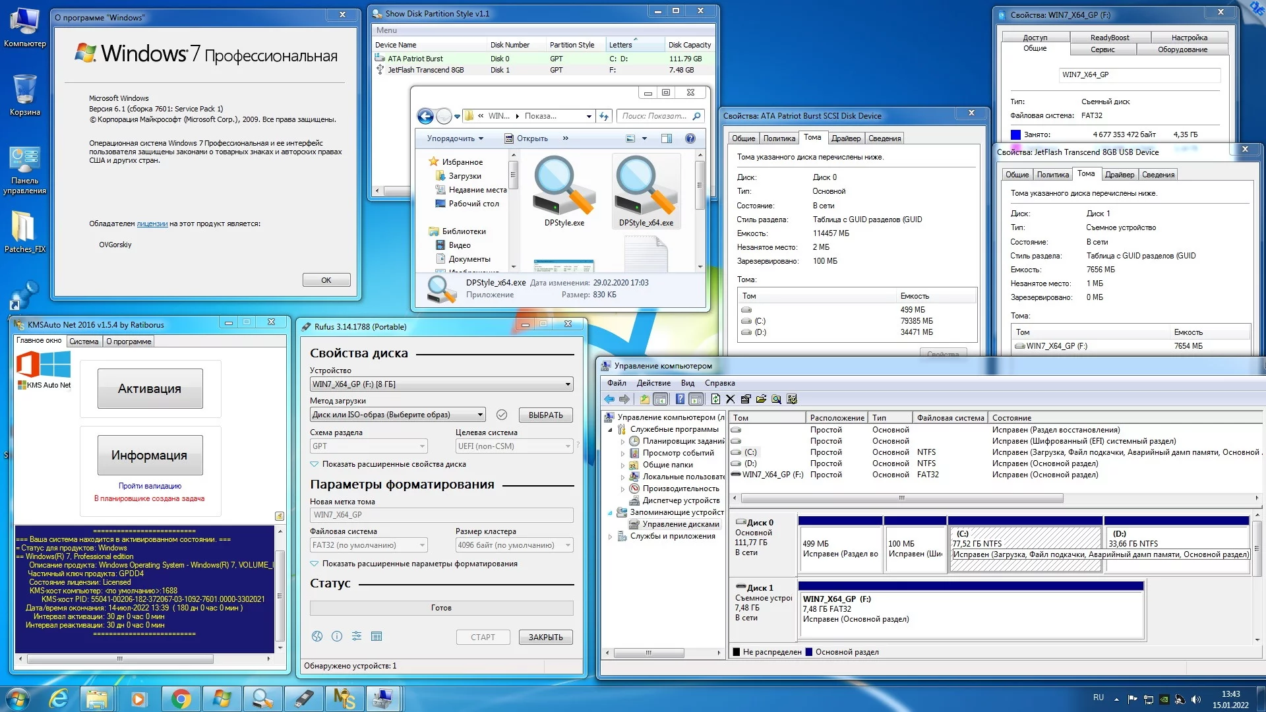Open Rufus settings sliders icon

click(357, 636)
